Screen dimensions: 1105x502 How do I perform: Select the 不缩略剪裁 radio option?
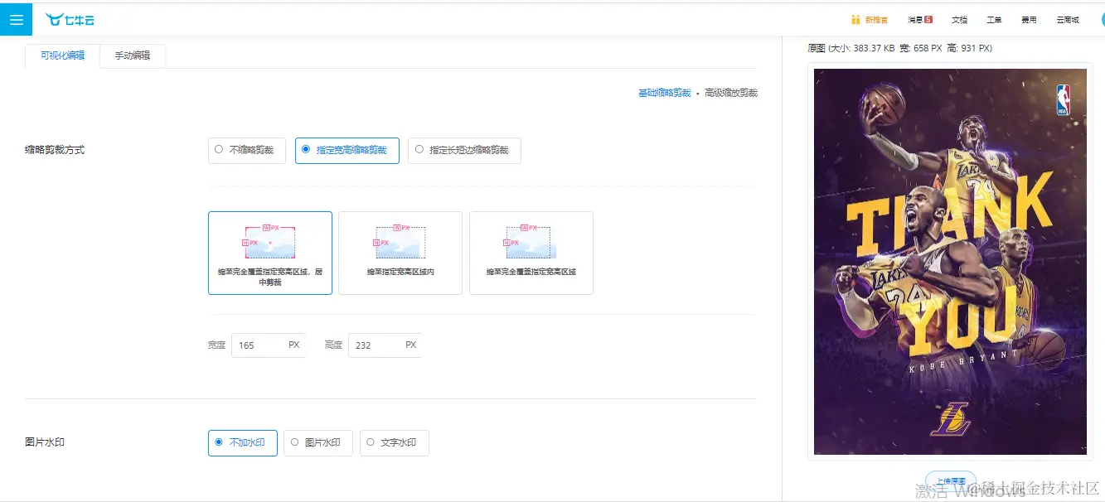[247, 150]
